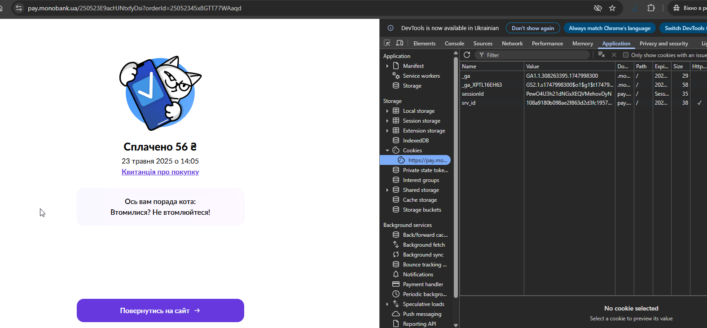Switch to the Performance tab
Viewport: 707px width, 328px height.
tap(547, 44)
